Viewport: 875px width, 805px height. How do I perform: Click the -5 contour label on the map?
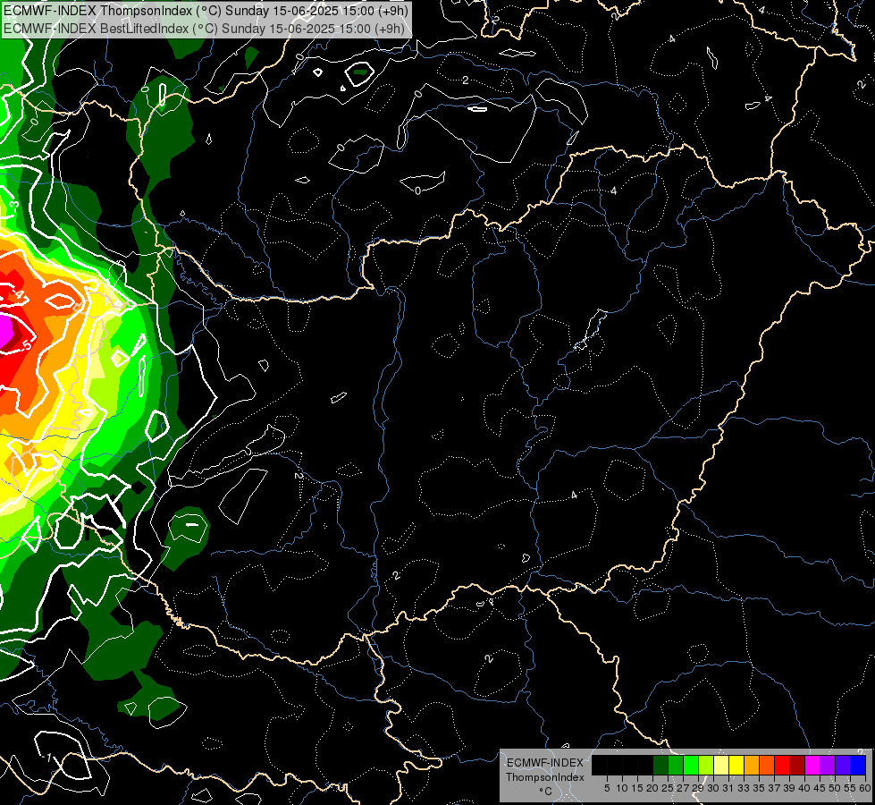27,346
